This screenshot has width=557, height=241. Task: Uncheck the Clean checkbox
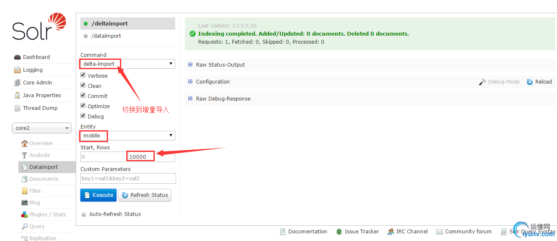click(x=83, y=85)
